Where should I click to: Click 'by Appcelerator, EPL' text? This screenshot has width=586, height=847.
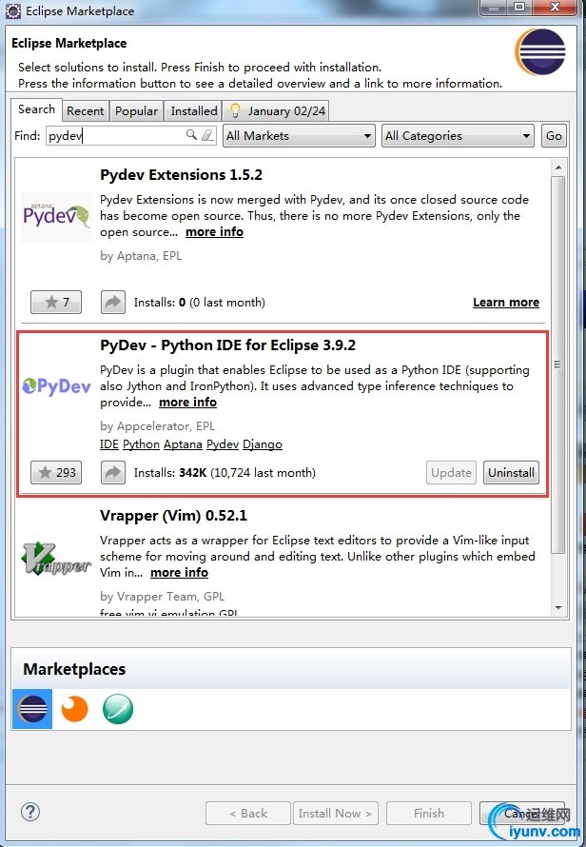coord(158,425)
